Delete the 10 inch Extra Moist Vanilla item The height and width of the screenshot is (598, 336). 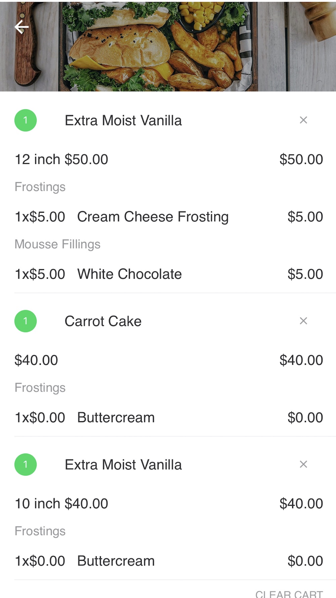(x=303, y=464)
